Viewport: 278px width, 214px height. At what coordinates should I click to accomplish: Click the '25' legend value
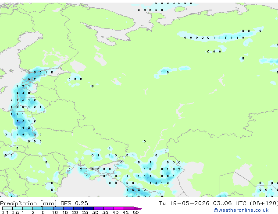tap(85, 212)
